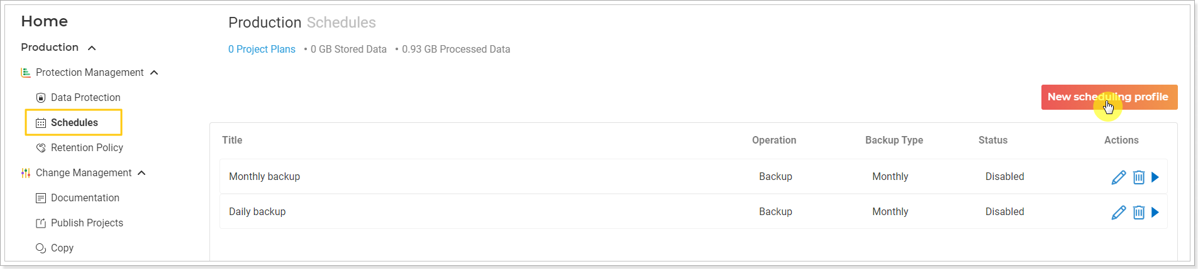Edit the Monthly backup schedule pencil icon
This screenshot has height=269, width=1198.
pos(1119,177)
